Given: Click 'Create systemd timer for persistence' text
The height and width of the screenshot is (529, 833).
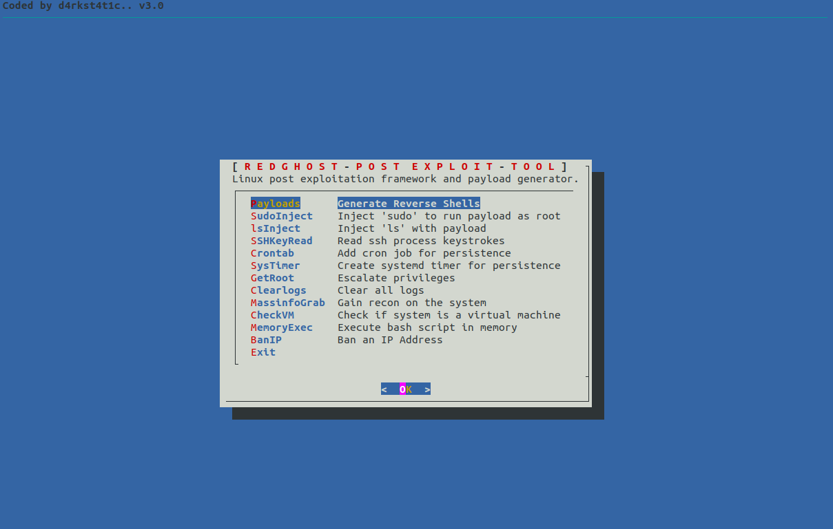Looking at the screenshot, I should click(x=449, y=266).
